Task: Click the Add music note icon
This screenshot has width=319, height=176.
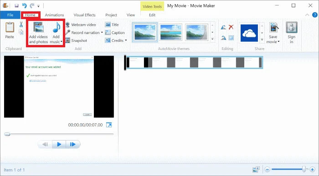Action: tap(57, 27)
